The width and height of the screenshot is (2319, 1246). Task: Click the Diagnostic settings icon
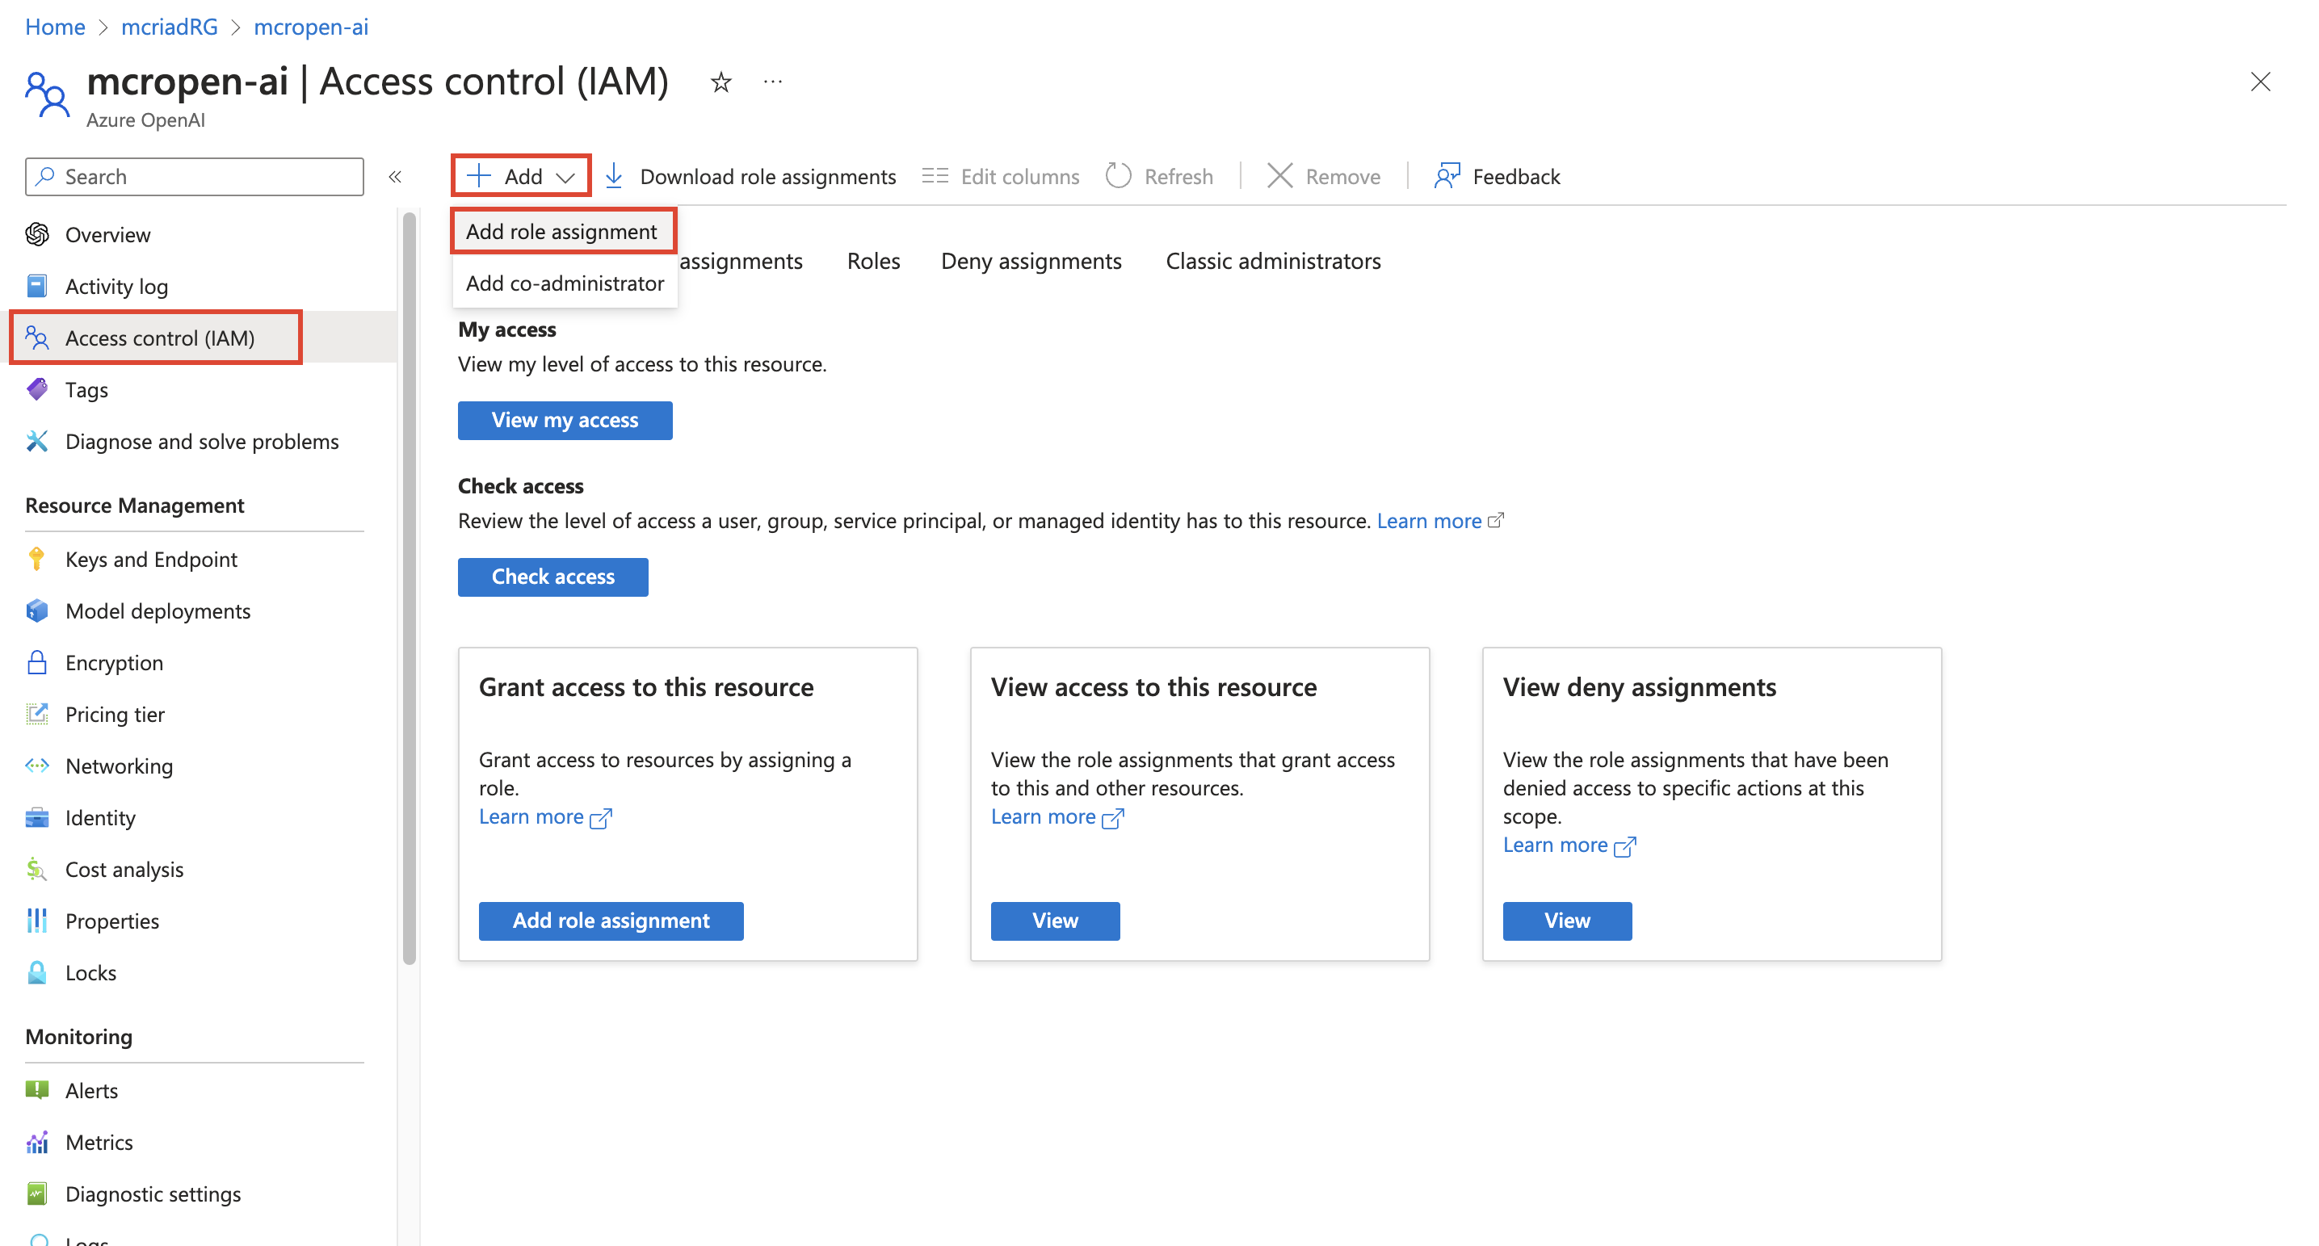click(37, 1194)
